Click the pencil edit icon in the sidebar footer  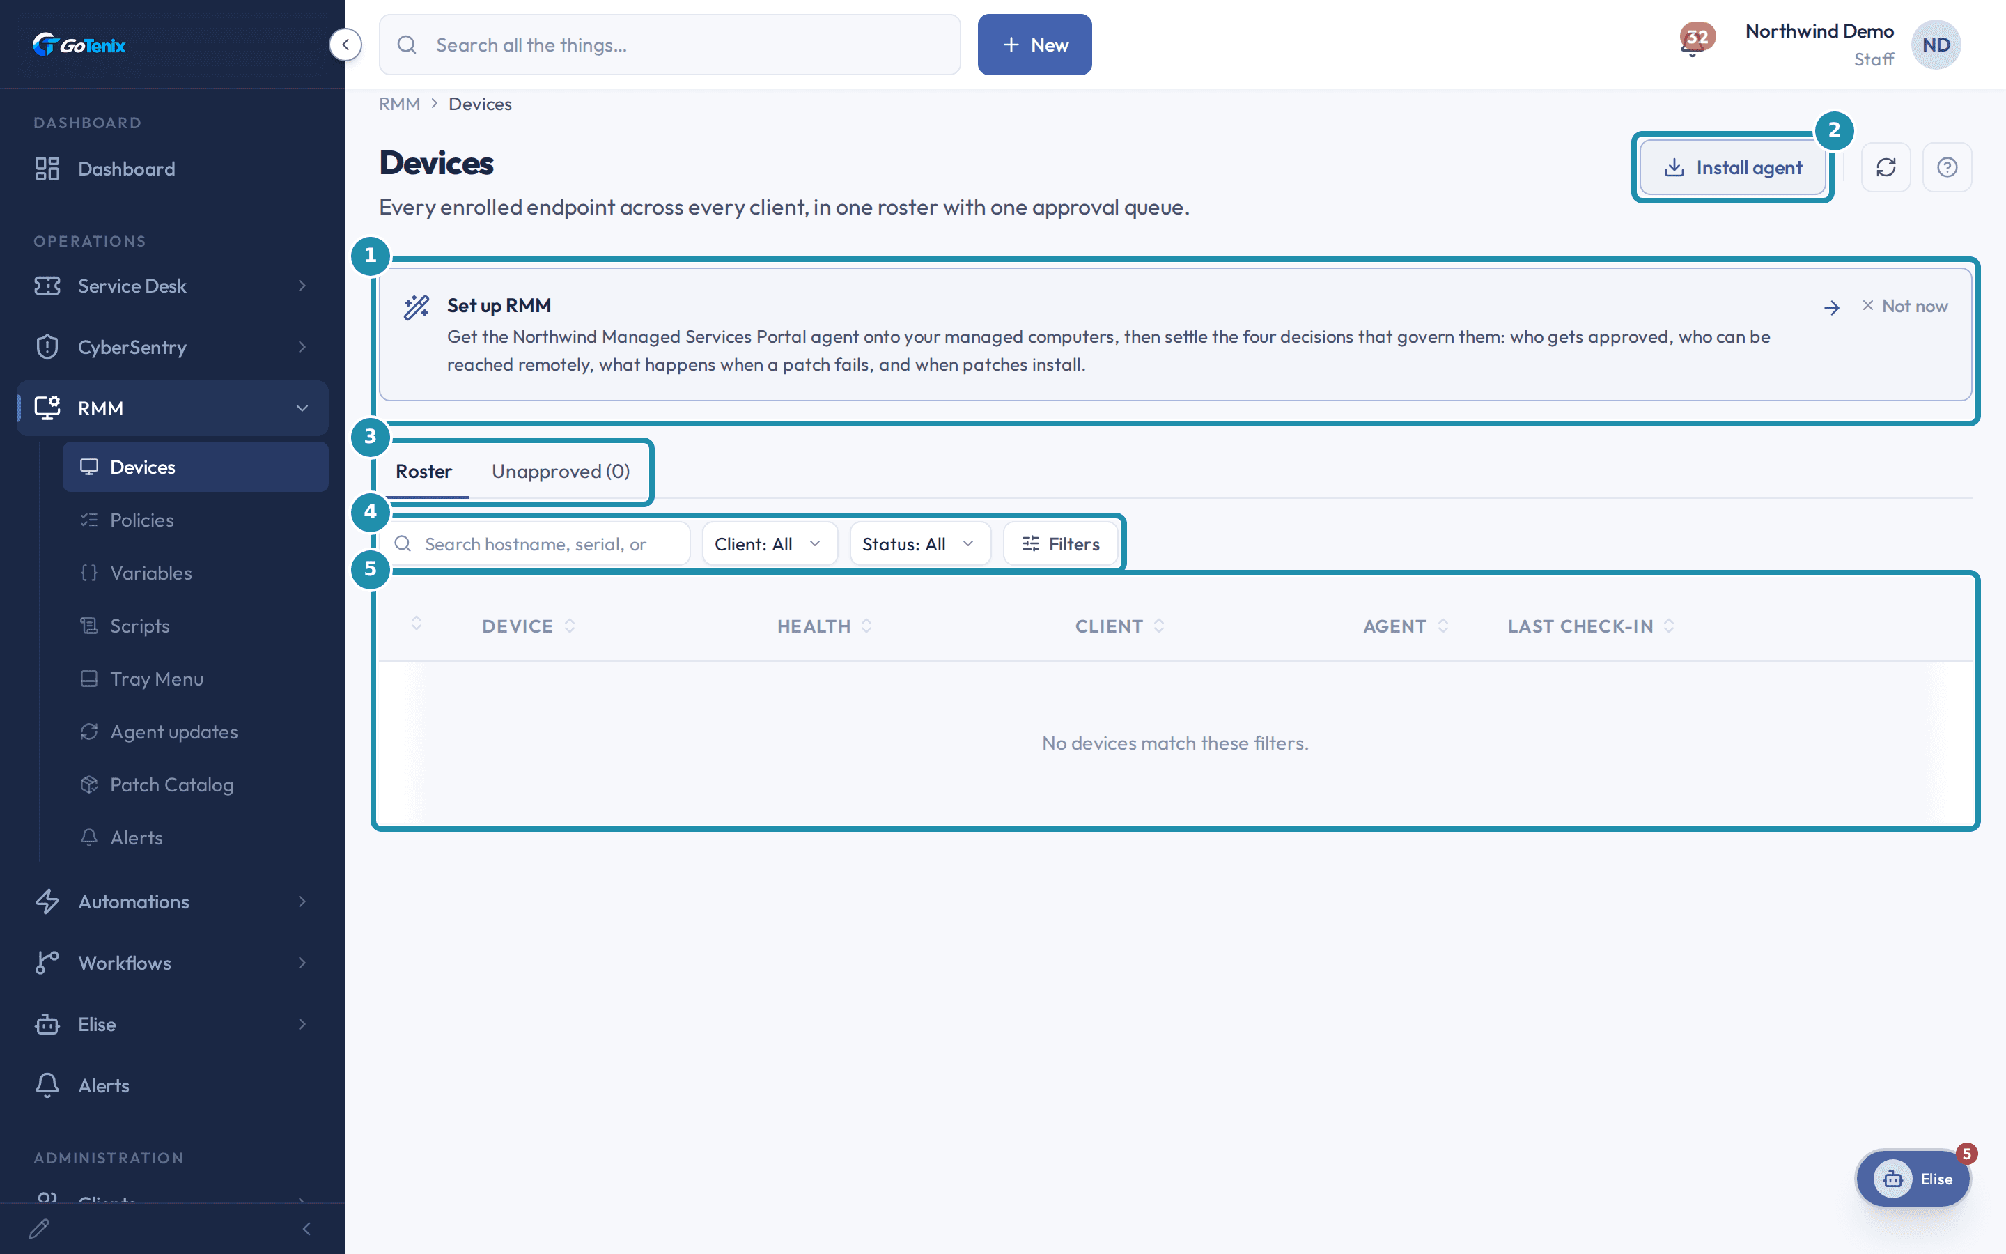(x=39, y=1228)
